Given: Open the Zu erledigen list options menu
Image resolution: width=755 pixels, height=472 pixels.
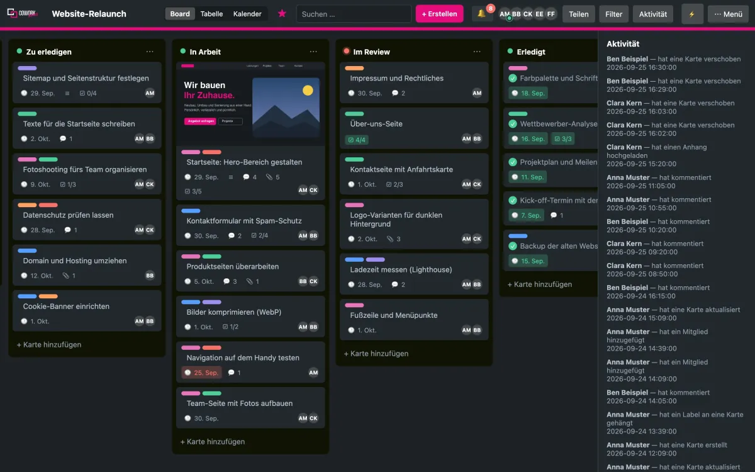Looking at the screenshot, I should pos(150,52).
